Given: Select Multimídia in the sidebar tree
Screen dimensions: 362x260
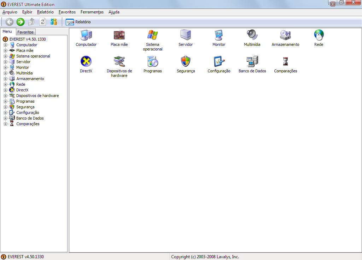Looking at the screenshot, I should tap(24, 73).
